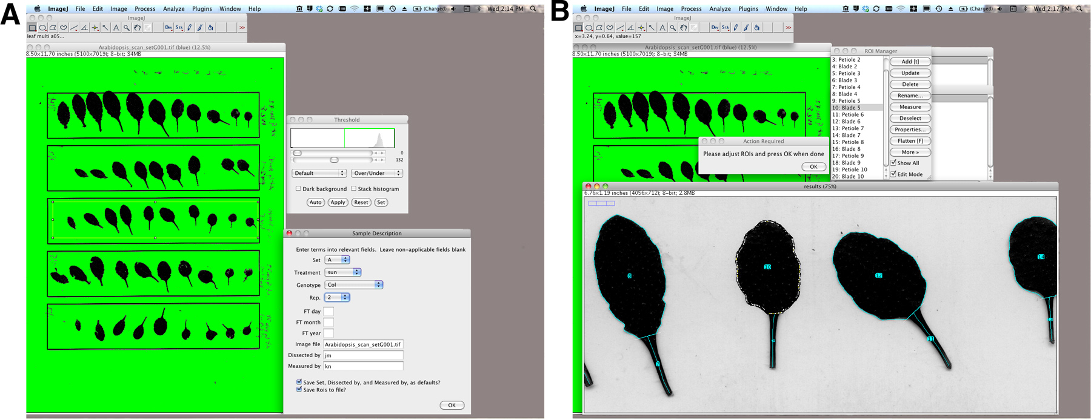Click OK in the Action Required dialog
Viewport: 1091px width, 420px height.
coord(813,166)
